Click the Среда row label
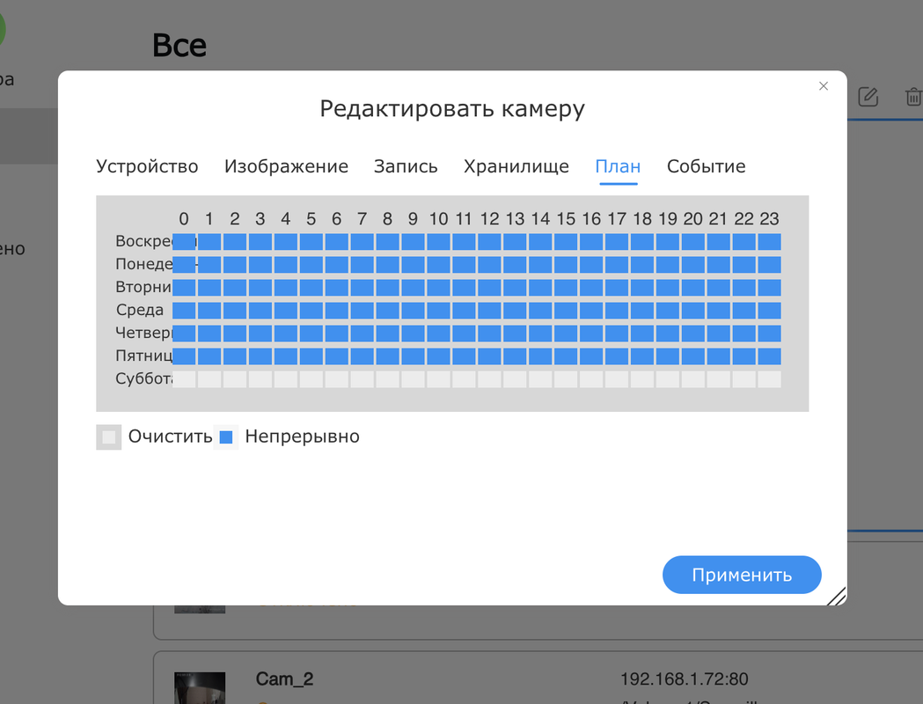This screenshot has height=704, width=923. click(x=140, y=310)
